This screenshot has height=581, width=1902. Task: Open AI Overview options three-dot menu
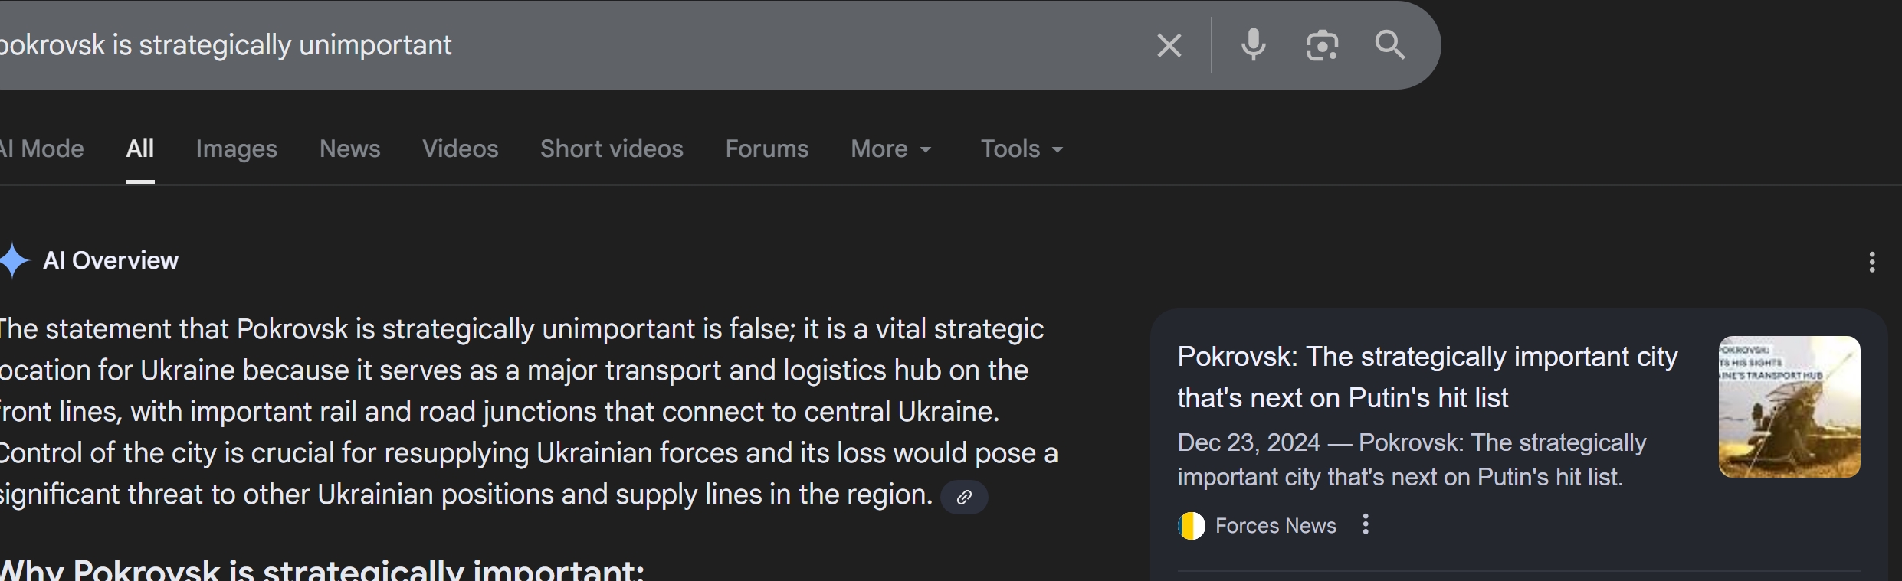[1872, 263]
